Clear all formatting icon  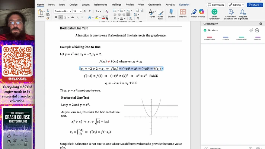[107, 11]
